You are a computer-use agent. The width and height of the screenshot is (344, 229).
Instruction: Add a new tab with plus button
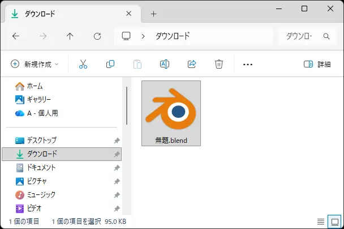[x=154, y=14]
